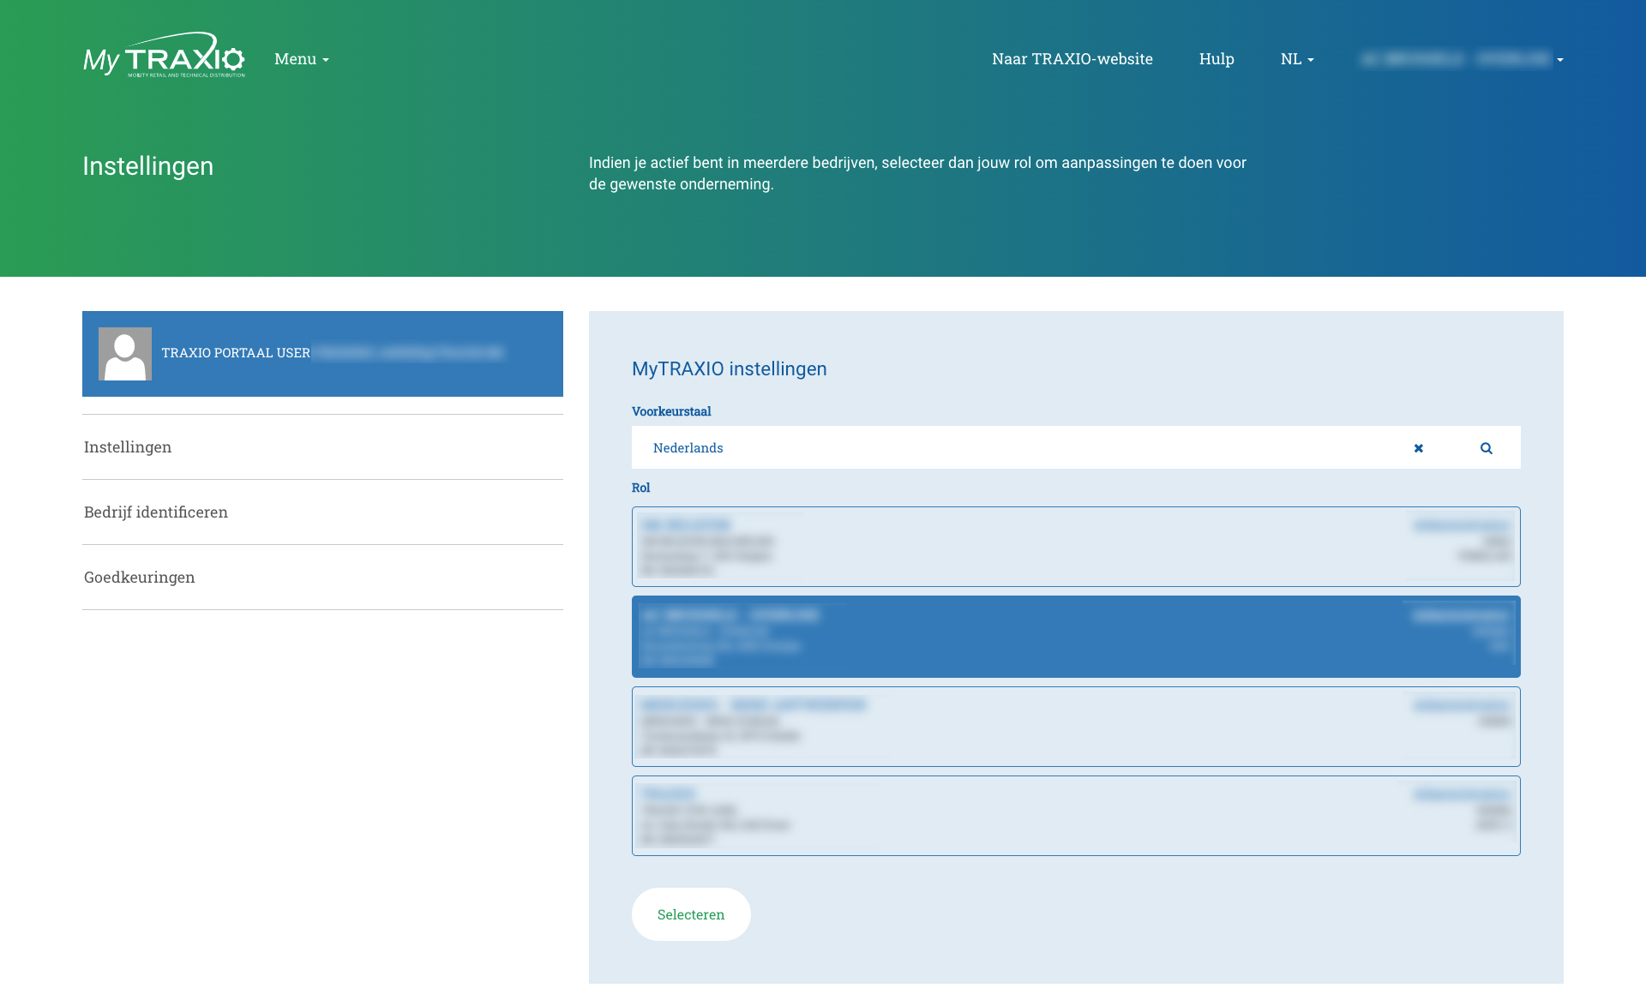The width and height of the screenshot is (1646, 1006).
Task: Click the user avatar picture
Action: coord(125,354)
